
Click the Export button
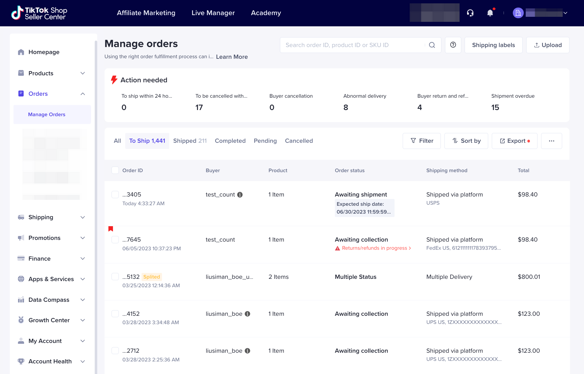tap(515, 141)
